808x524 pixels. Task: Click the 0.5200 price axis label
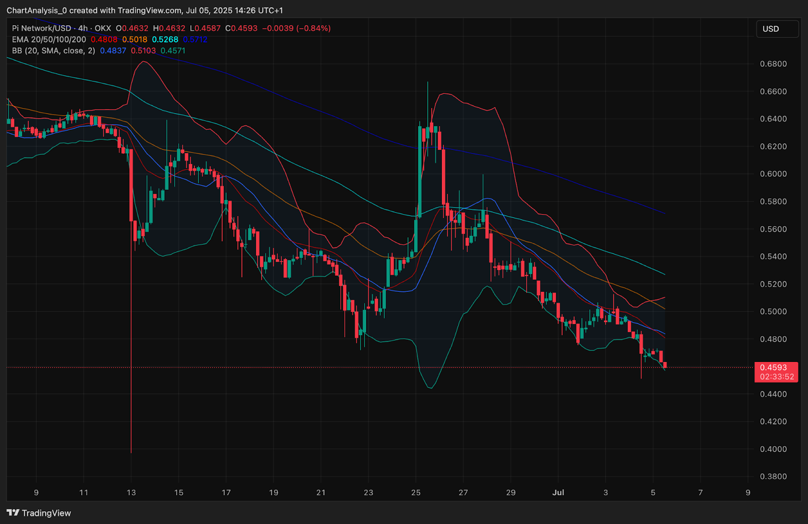pyautogui.click(x=774, y=284)
